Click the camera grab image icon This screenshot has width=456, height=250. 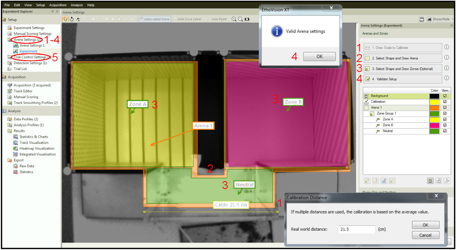click(247, 19)
